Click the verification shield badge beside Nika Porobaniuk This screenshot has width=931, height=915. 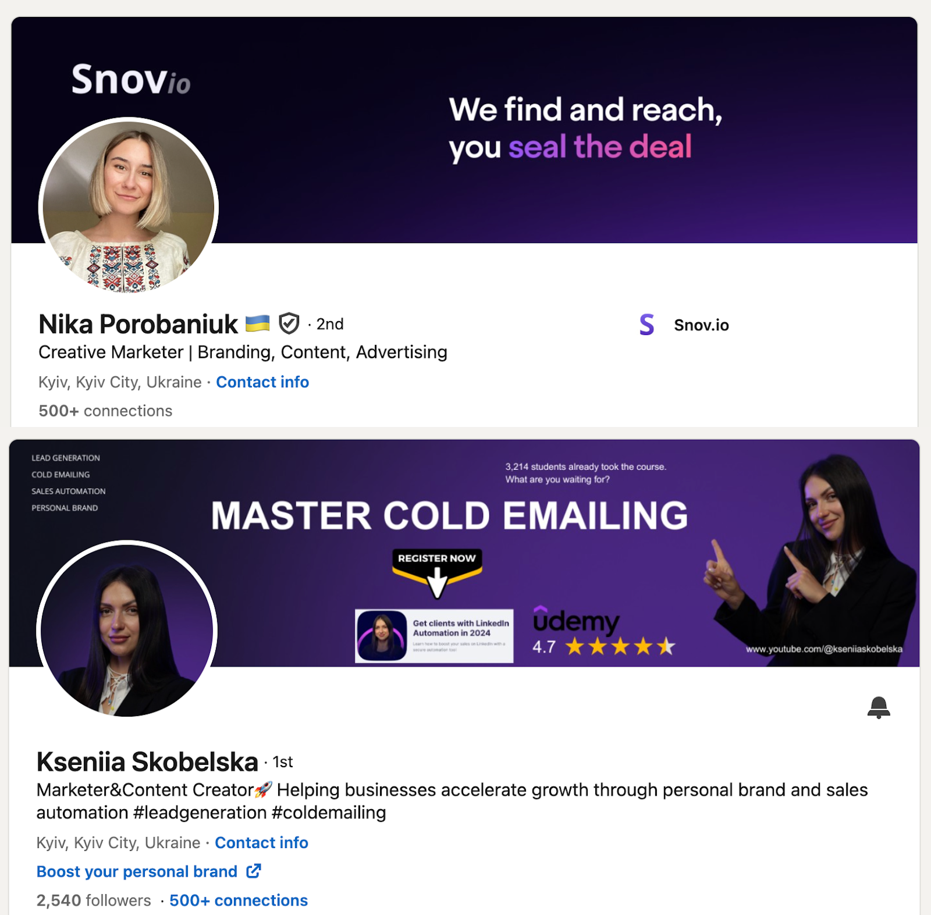[289, 323]
